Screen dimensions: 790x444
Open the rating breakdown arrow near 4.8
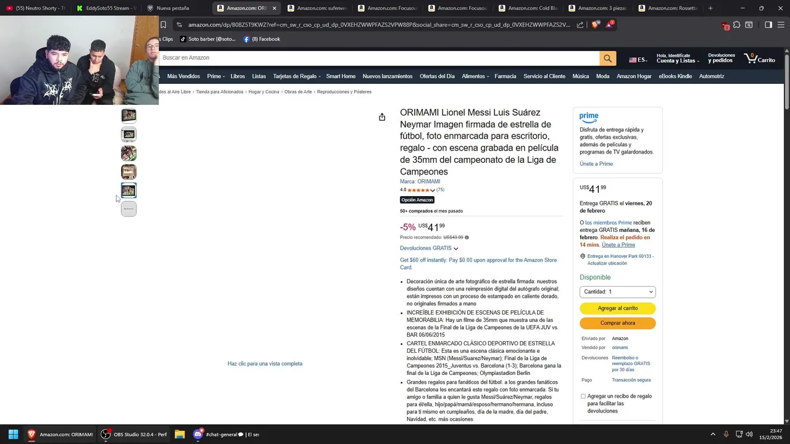click(433, 191)
